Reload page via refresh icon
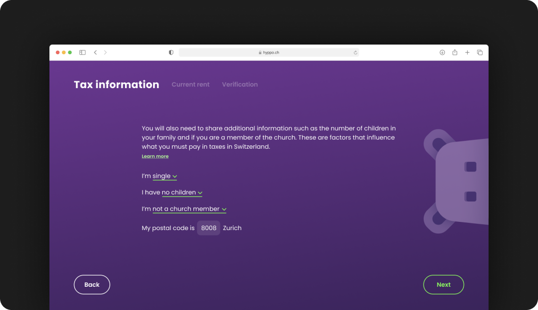 (x=355, y=52)
